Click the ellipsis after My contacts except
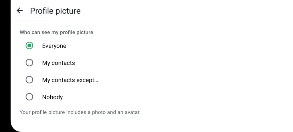The image size is (293, 132). pyautogui.click(x=96, y=81)
